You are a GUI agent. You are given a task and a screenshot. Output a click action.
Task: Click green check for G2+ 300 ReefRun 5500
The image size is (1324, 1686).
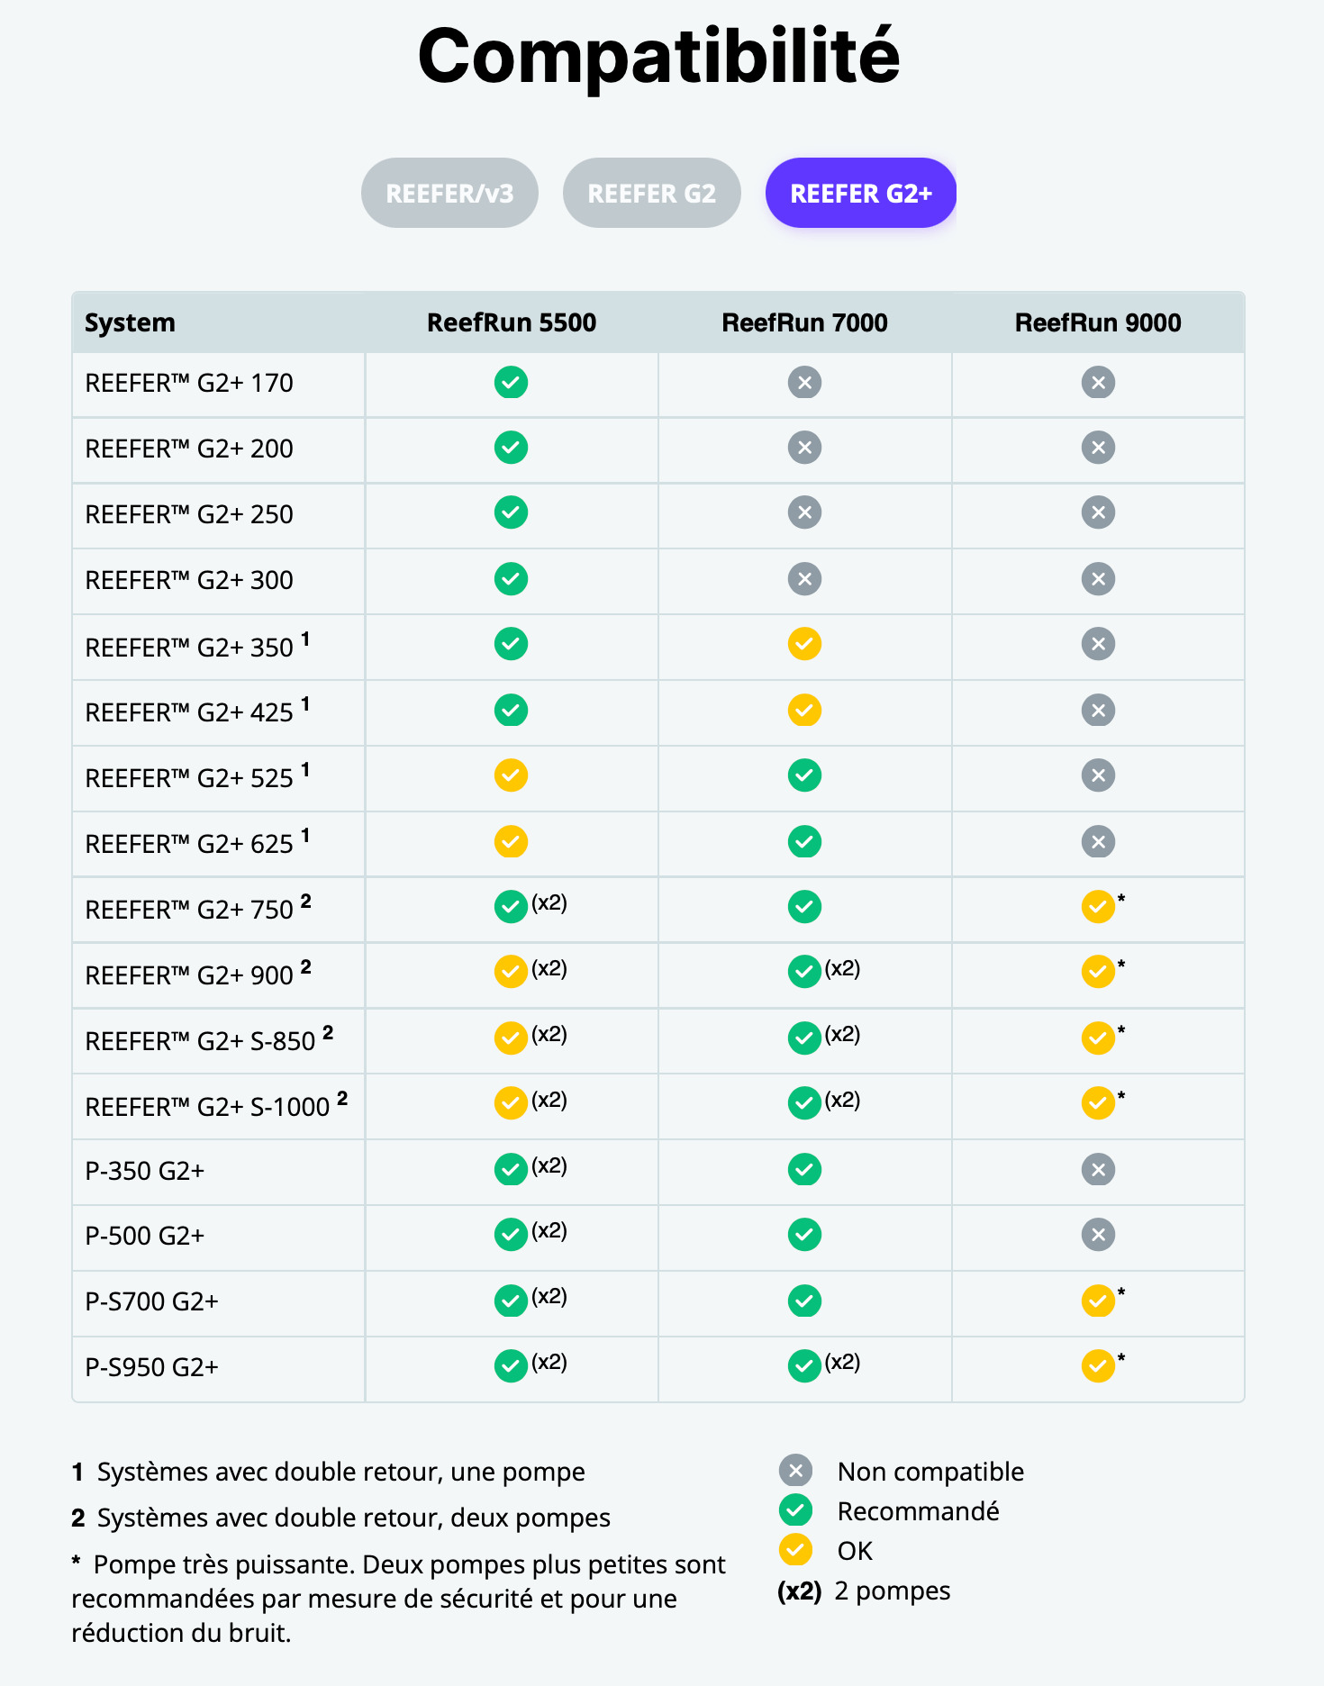(x=511, y=579)
